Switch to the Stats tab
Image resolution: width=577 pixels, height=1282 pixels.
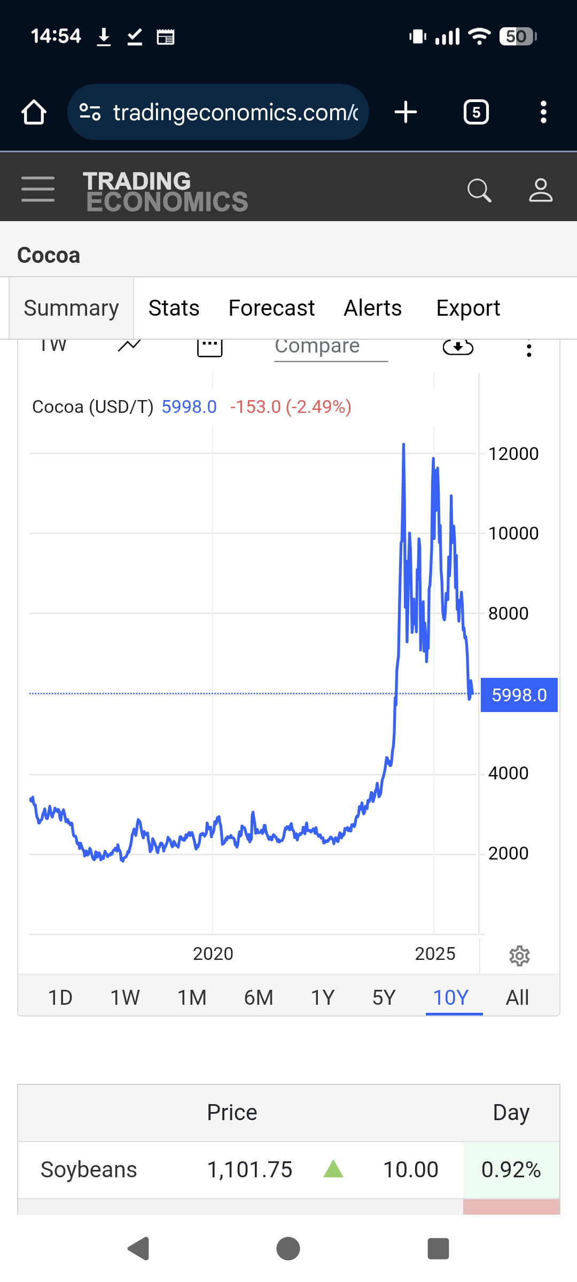point(174,308)
